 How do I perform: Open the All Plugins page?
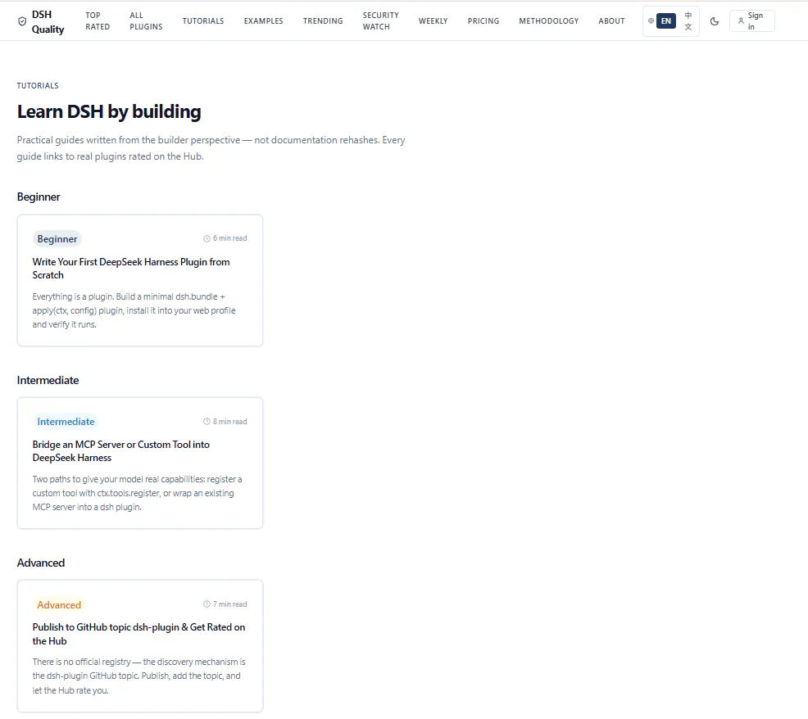tap(146, 21)
